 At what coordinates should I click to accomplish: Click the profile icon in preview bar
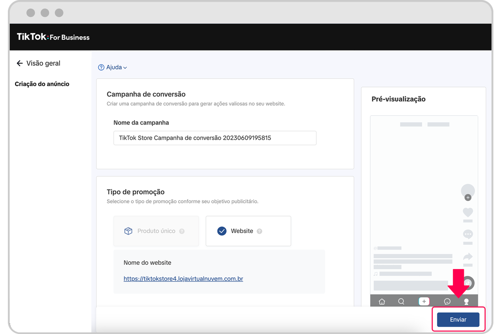[x=466, y=302]
